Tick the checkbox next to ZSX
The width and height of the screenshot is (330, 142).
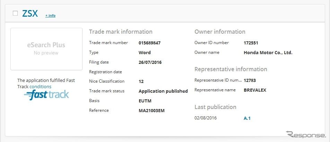15,13
